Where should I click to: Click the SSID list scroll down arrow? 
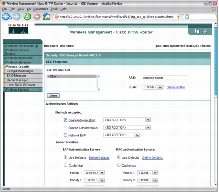(x=98, y=89)
